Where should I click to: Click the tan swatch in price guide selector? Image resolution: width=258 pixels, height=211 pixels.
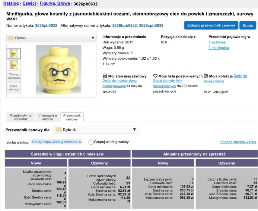click(x=59, y=130)
